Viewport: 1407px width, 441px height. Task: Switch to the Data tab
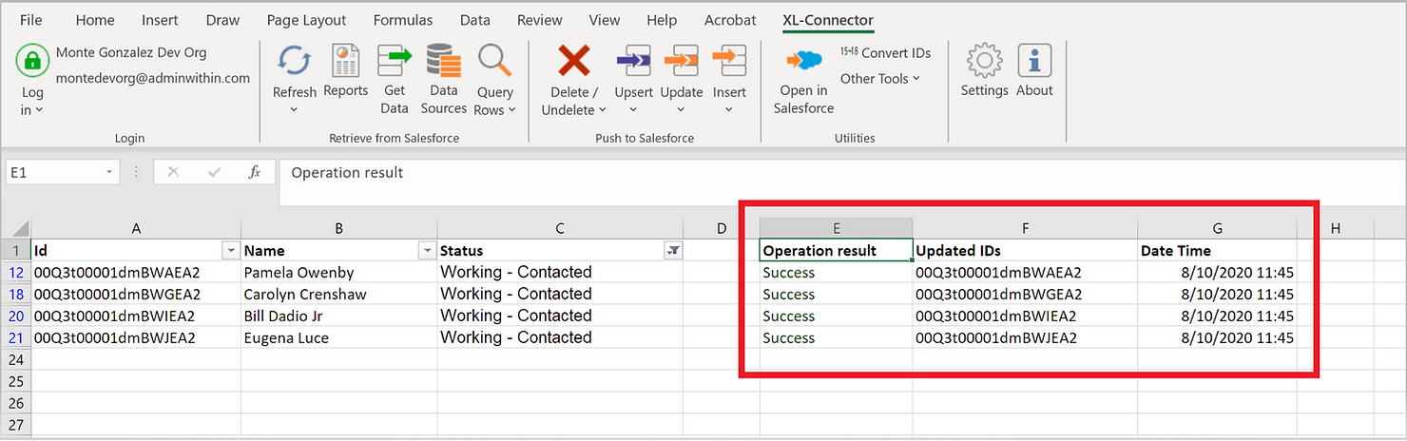coord(475,20)
